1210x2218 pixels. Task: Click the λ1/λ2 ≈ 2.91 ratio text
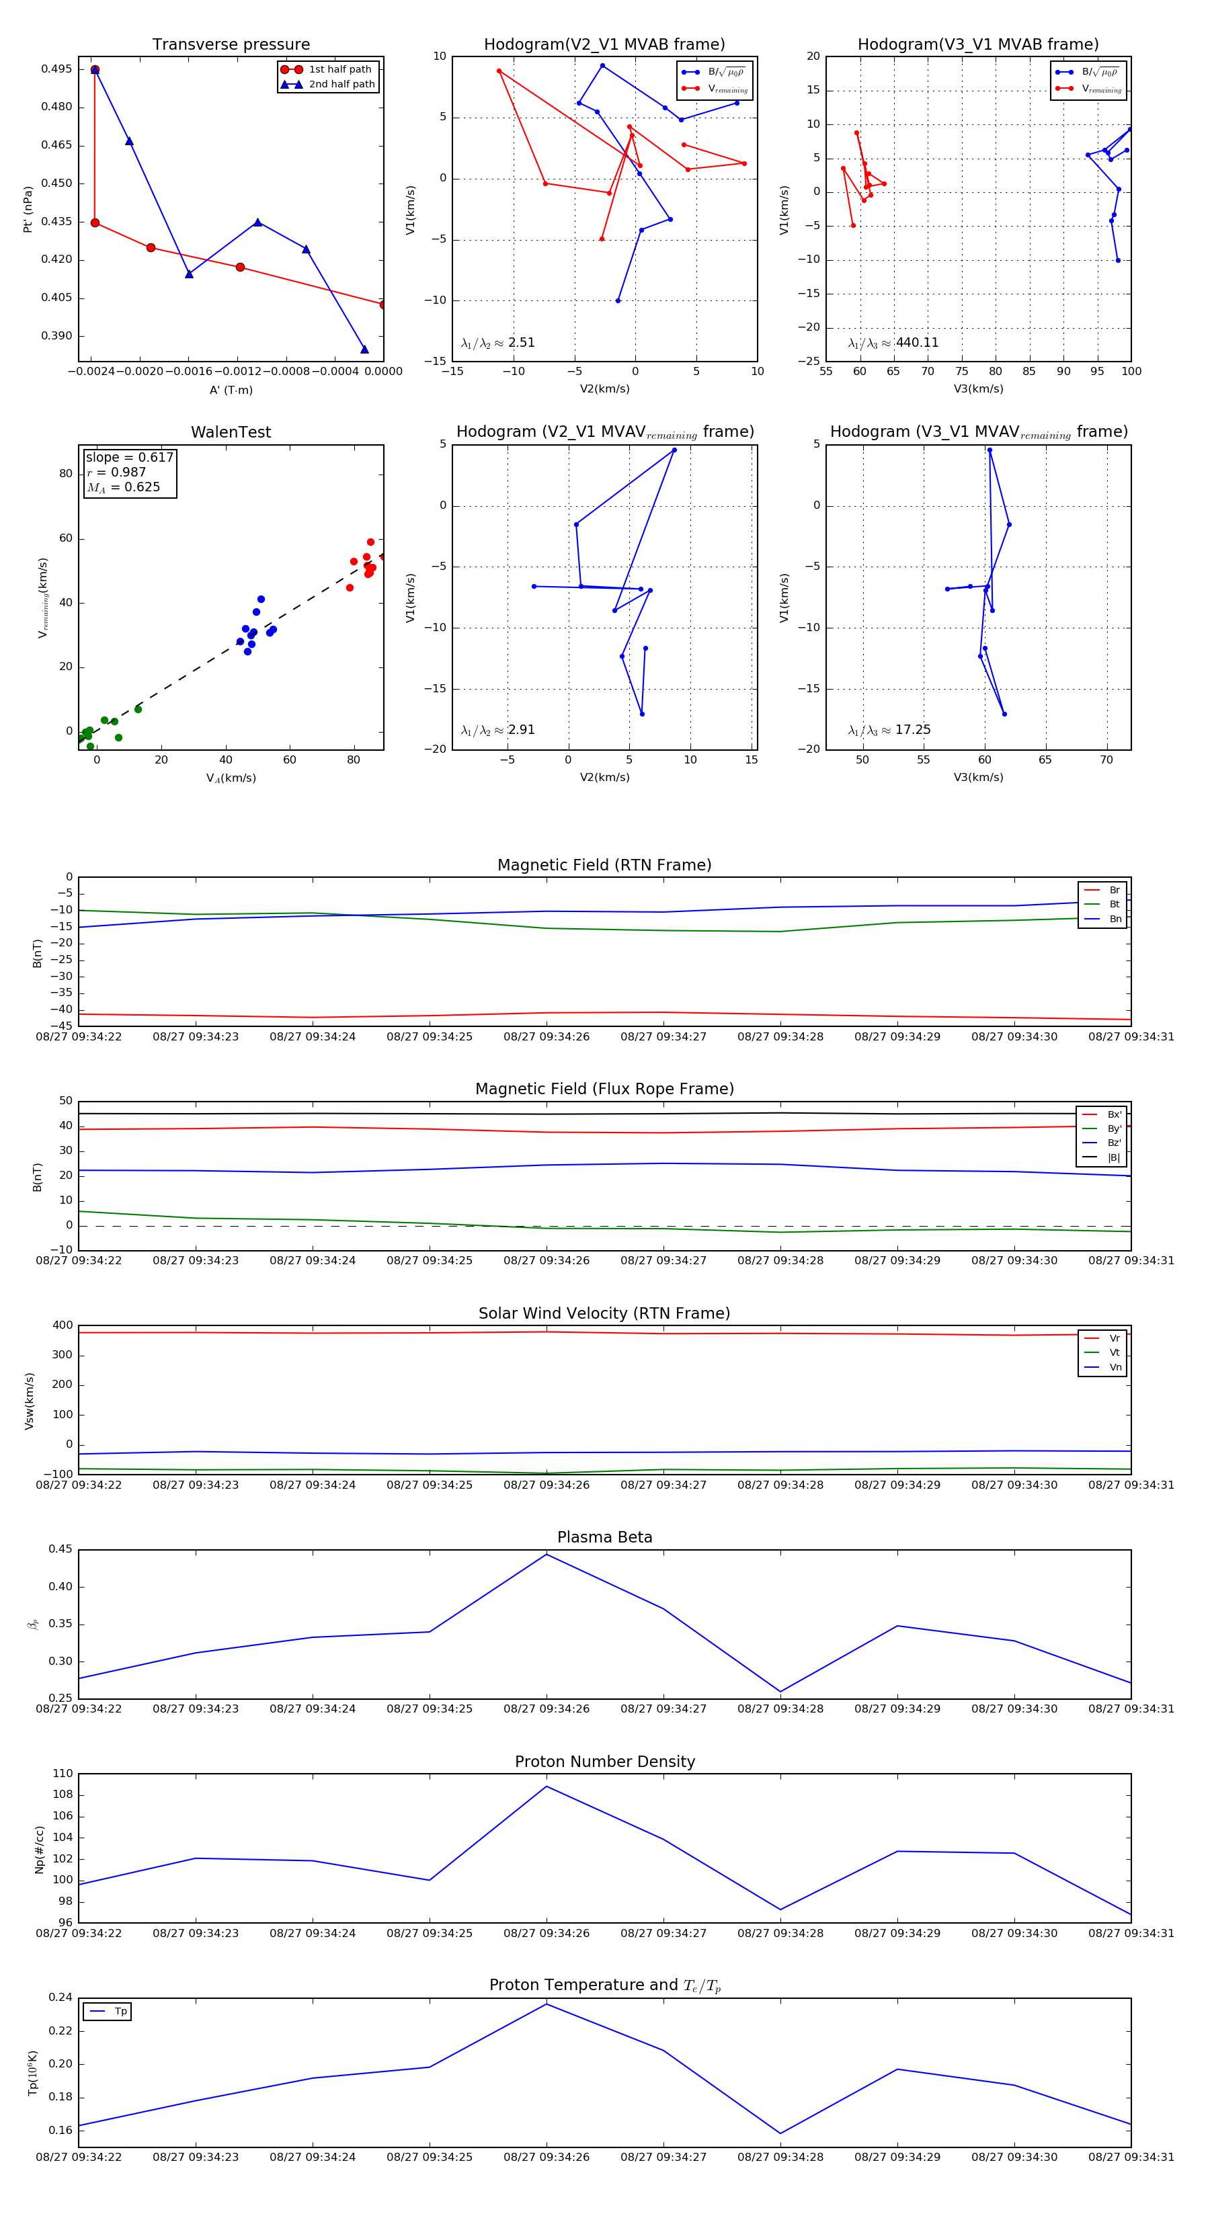(497, 730)
